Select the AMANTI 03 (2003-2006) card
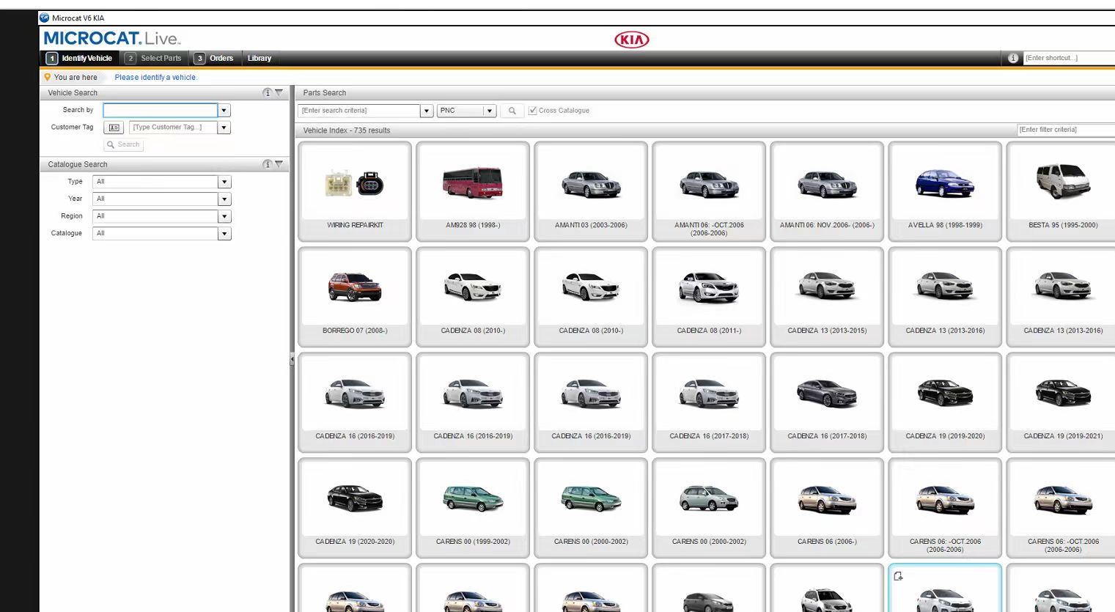Image resolution: width=1115 pixels, height=612 pixels. (591, 191)
